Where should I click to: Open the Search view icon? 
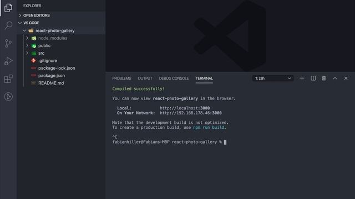pyautogui.click(x=8, y=25)
